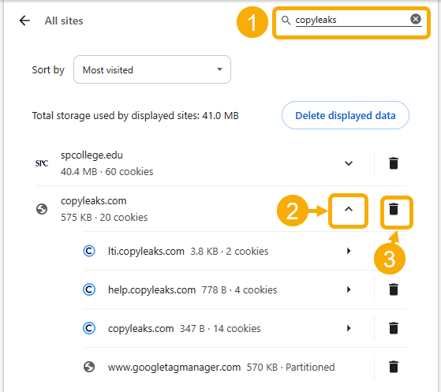Click Delete displayed data button

(x=345, y=115)
